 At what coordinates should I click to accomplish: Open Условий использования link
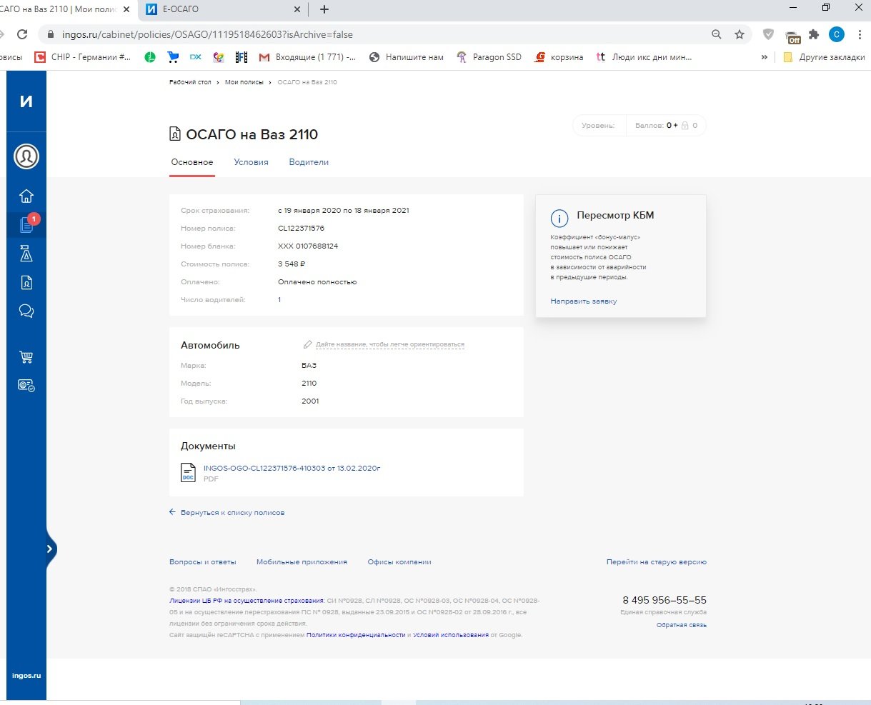click(451, 635)
